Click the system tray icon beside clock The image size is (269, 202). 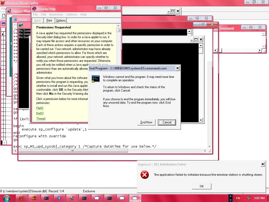pos(249,198)
